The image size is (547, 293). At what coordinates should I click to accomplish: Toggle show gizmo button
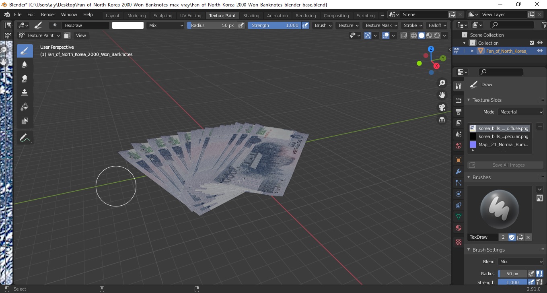[367, 35]
